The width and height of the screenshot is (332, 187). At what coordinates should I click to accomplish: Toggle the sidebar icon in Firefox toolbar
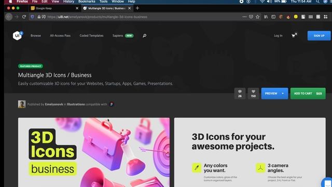273,17
